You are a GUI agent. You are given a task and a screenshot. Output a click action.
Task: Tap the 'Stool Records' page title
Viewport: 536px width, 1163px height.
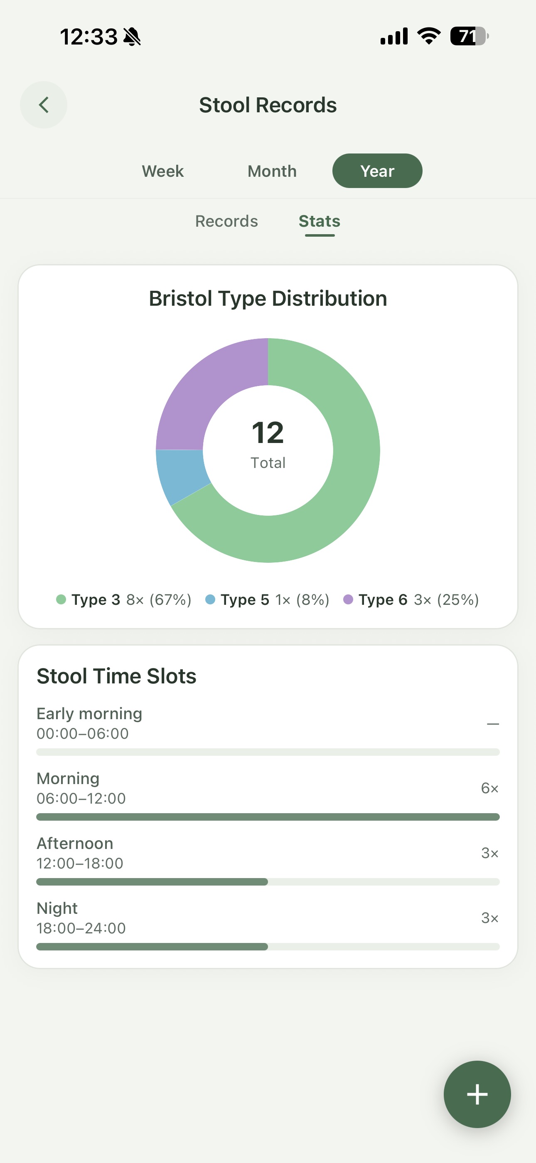point(268,105)
